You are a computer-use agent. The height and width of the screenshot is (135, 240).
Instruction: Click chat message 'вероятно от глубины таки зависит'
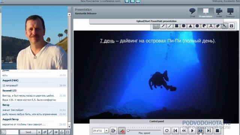tap(24, 124)
